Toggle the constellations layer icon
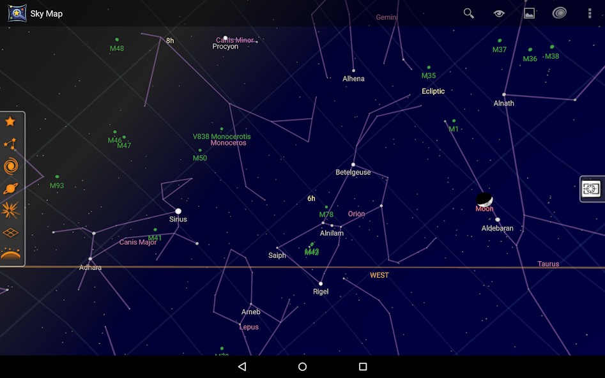This screenshot has width=605, height=378. coord(11,143)
